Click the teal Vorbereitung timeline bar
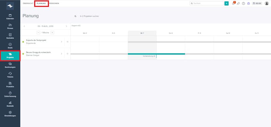 pyautogui.click(x=157, y=54)
